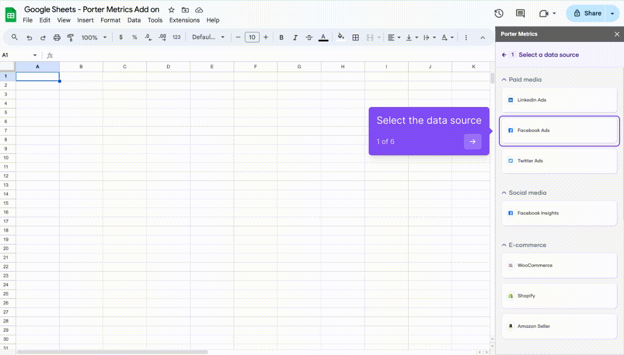Select the paint format roller

pos(70,37)
